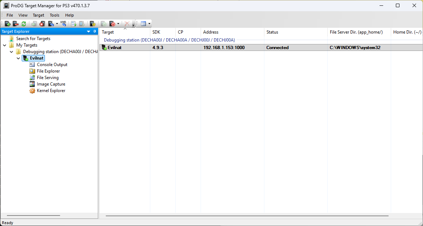Click the File Explorer magnifier icon

32,71
